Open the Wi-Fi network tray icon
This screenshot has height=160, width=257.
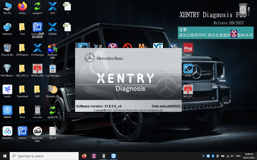click(227, 156)
